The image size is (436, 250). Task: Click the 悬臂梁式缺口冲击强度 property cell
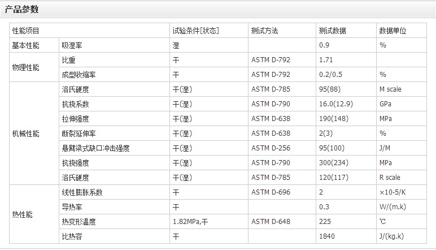(95, 148)
